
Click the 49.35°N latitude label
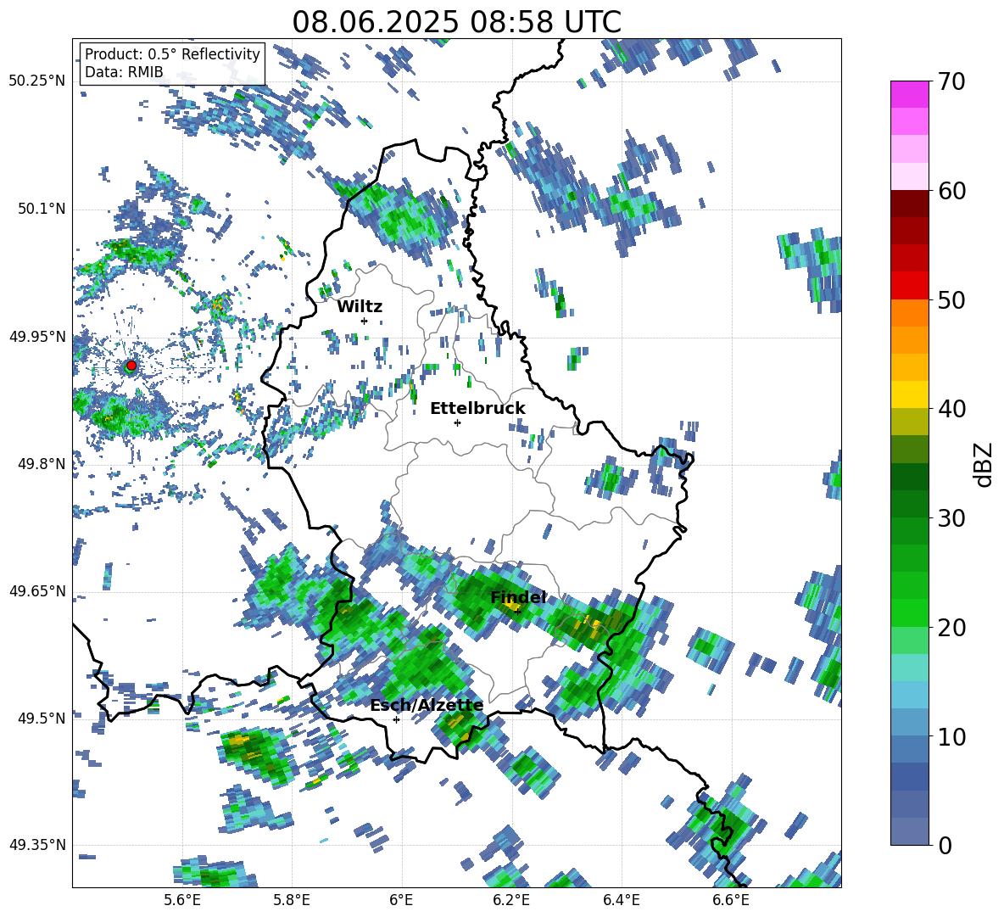(x=37, y=845)
